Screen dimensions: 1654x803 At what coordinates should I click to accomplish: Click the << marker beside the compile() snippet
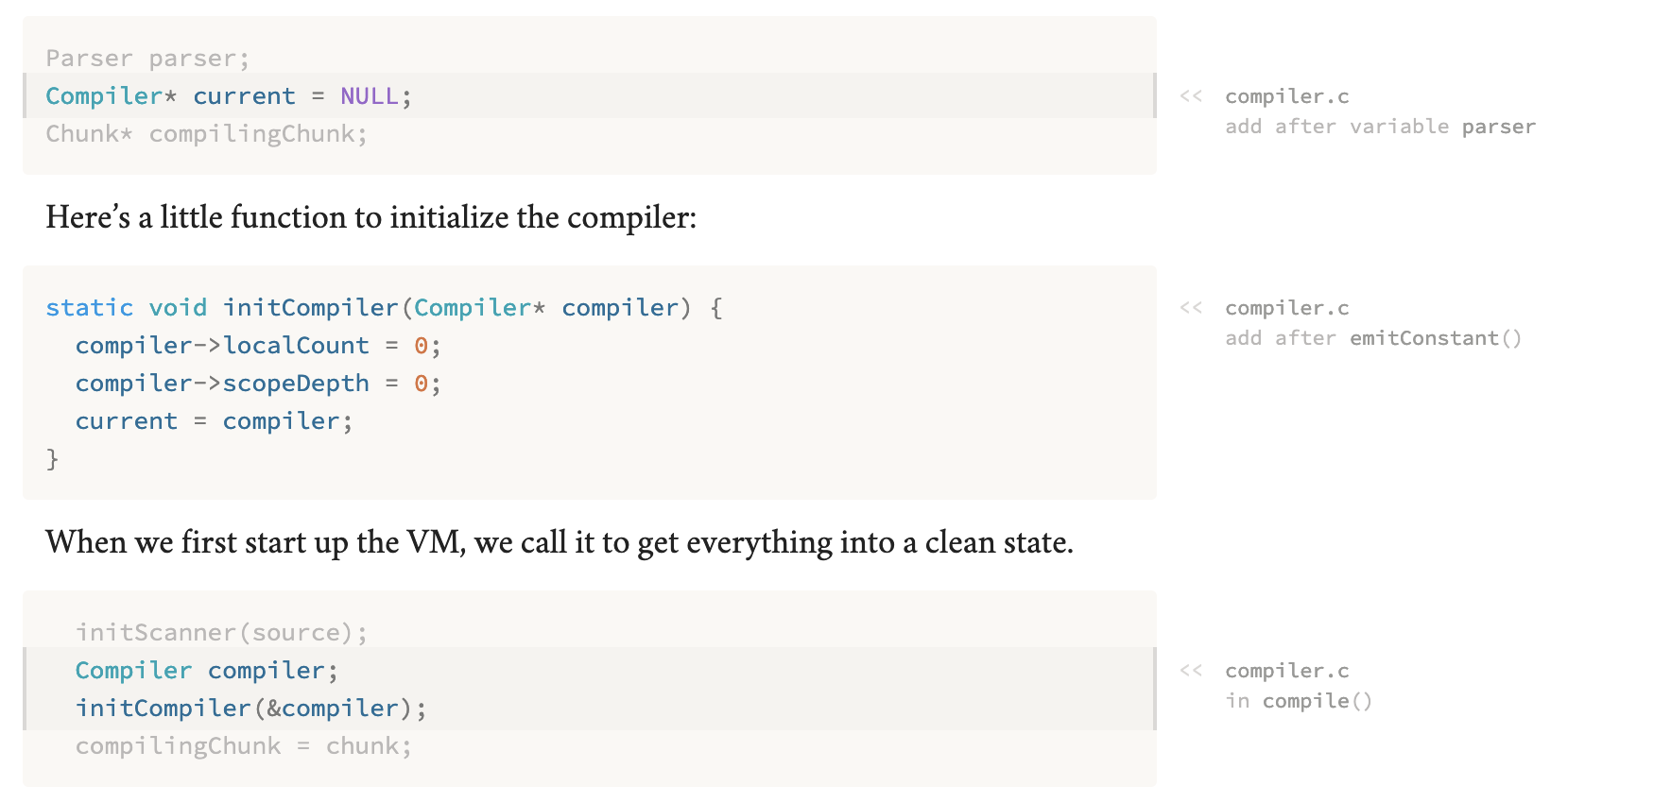point(1191,671)
